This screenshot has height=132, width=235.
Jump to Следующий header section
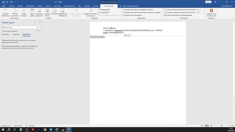104,12
